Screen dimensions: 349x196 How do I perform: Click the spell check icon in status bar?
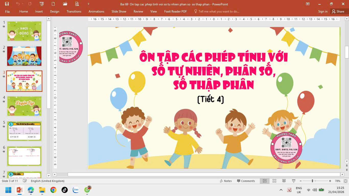coord(25,181)
